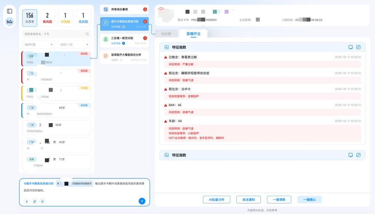Expand second 特征指数 panel to fullscreen

(358, 155)
